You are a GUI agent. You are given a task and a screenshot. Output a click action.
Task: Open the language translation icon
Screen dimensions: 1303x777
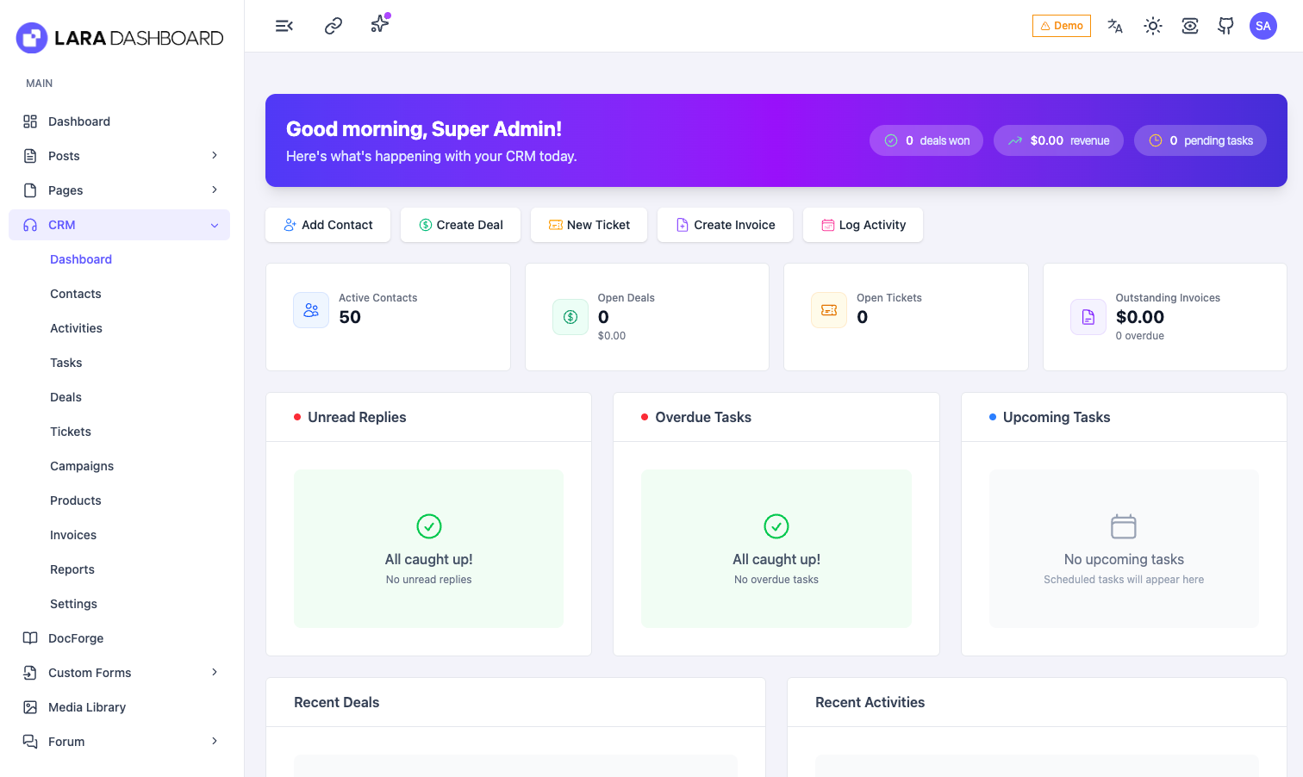1115,26
